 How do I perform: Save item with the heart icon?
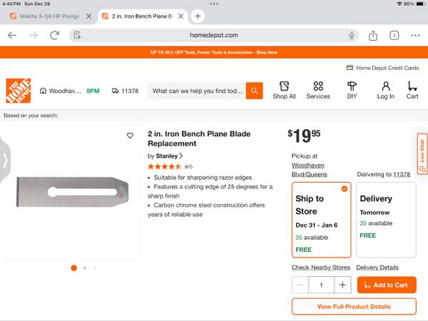130,136
